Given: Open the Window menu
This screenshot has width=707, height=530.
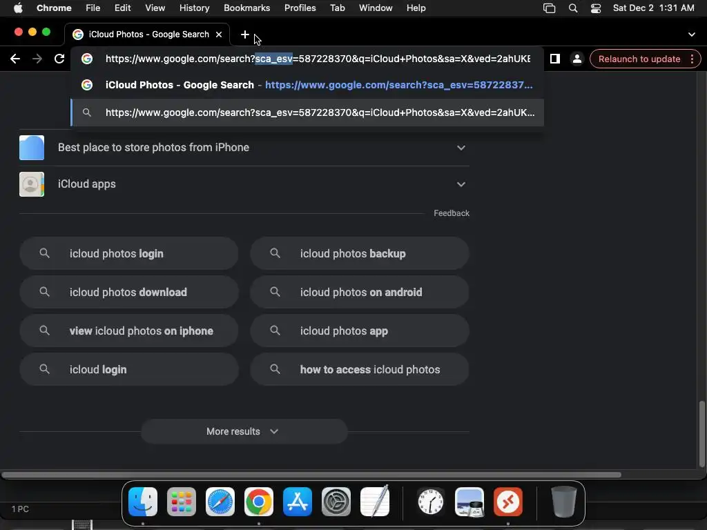Looking at the screenshot, I should (376, 8).
